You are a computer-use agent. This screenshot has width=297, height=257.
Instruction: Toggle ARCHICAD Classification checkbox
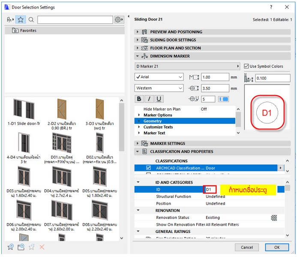coord(148,168)
